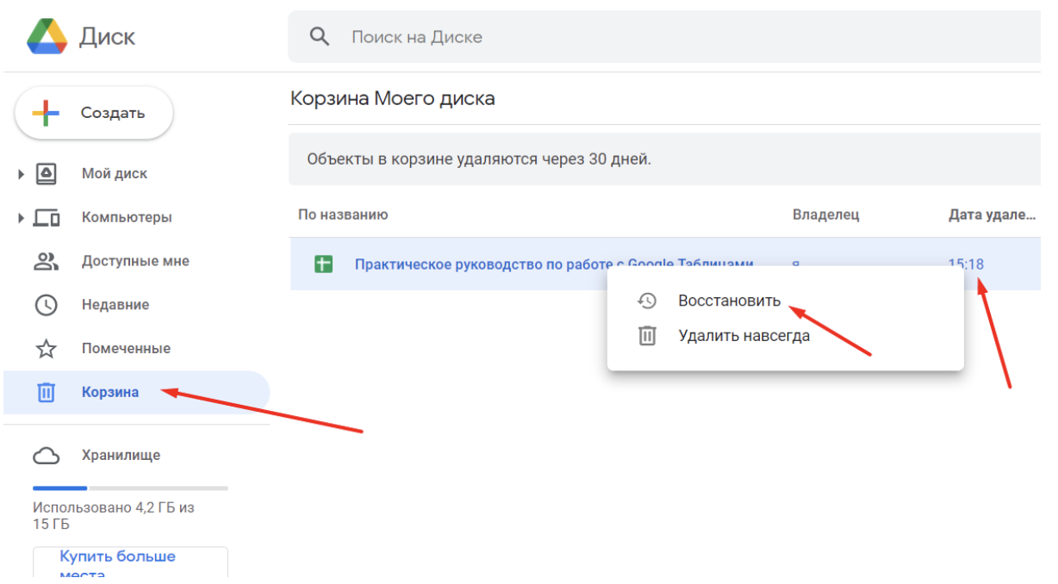The height and width of the screenshot is (584, 1058).
Task: Open the 'Хранилище' storage section
Action: coord(121,456)
